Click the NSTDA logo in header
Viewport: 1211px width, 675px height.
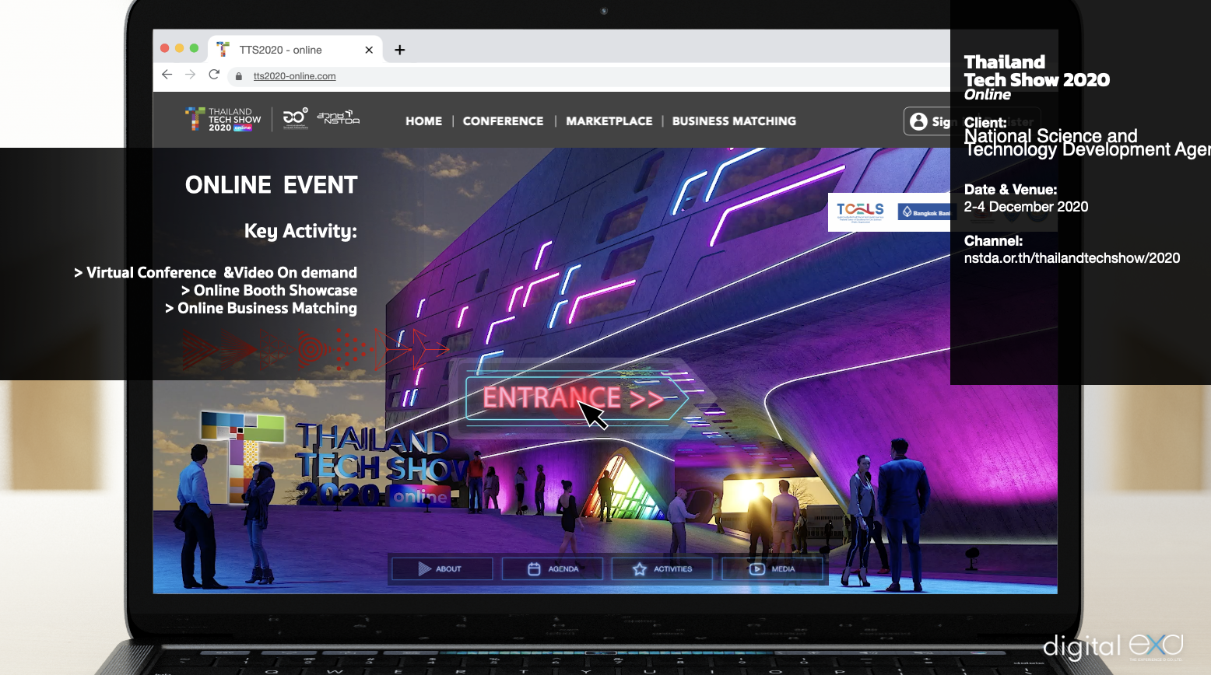[338, 118]
